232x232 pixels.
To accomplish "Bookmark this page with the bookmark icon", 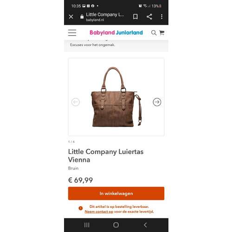I will tap(135, 17).
